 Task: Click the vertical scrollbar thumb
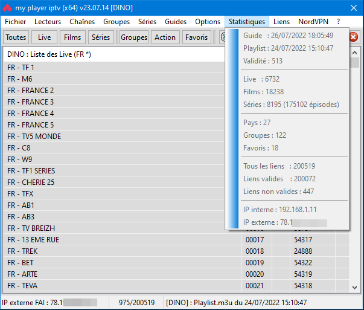coord(354,62)
